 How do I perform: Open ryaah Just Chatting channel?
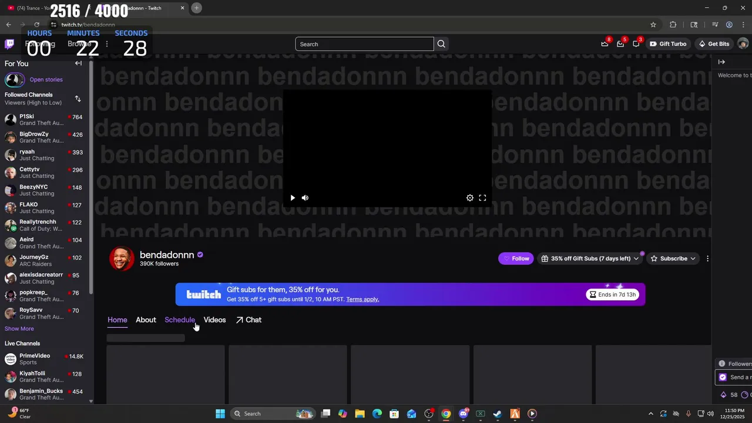pos(45,155)
